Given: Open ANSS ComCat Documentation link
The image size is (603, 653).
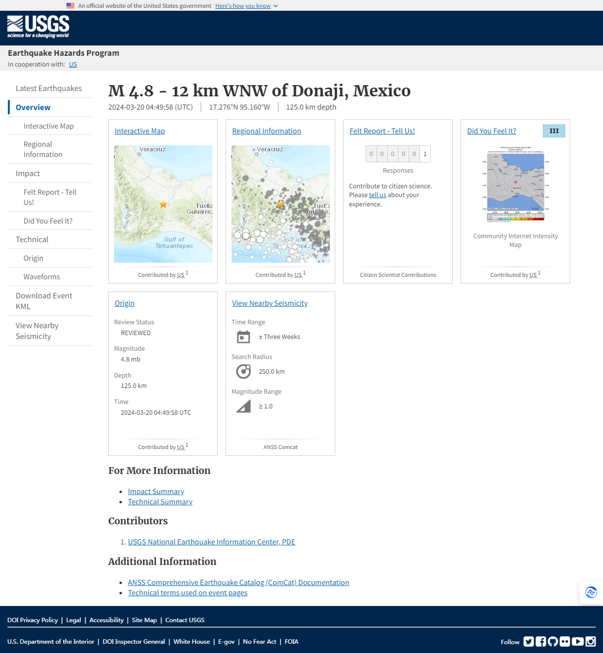Looking at the screenshot, I should [238, 583].
